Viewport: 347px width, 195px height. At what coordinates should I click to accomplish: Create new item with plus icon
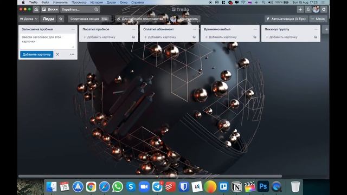tap(300, 9)
